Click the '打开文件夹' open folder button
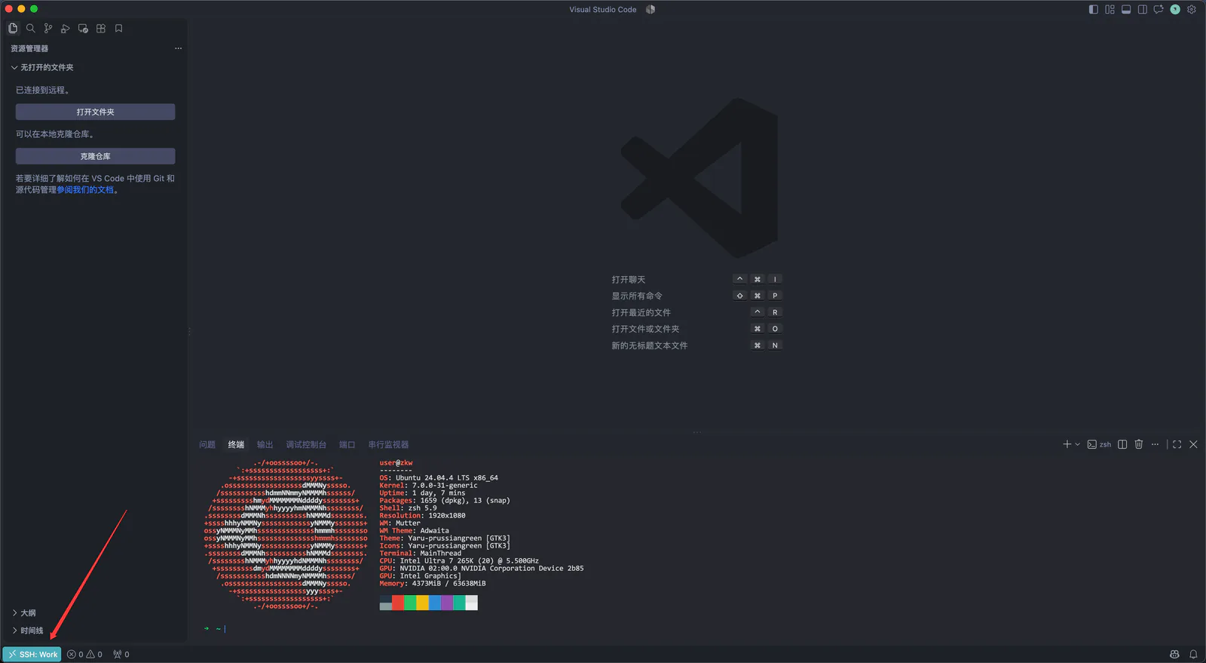Viewport: 1206px width, 663px height. tap(96, 112)
